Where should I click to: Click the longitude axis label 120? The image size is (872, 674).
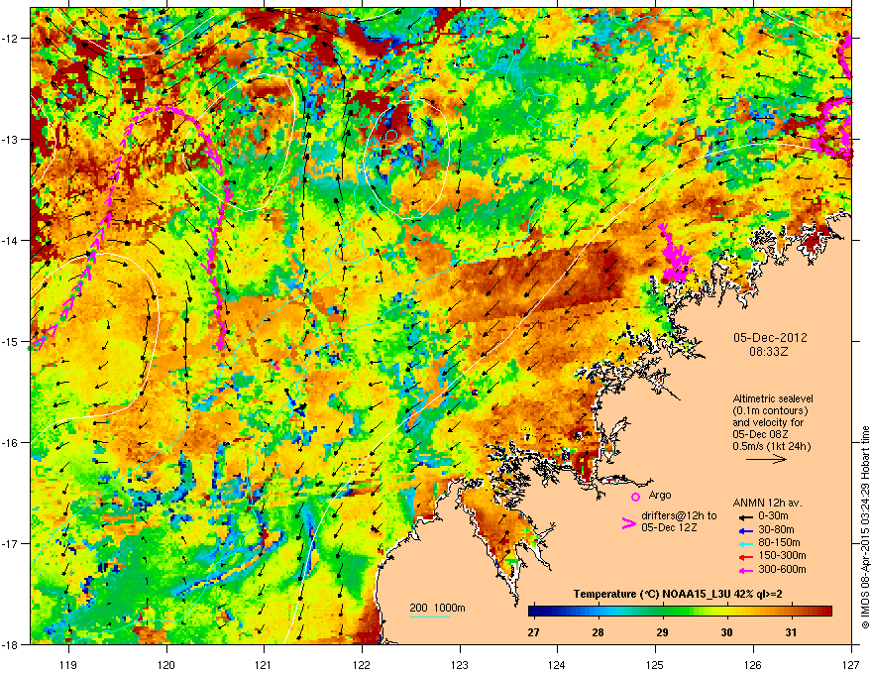[166, 664]
